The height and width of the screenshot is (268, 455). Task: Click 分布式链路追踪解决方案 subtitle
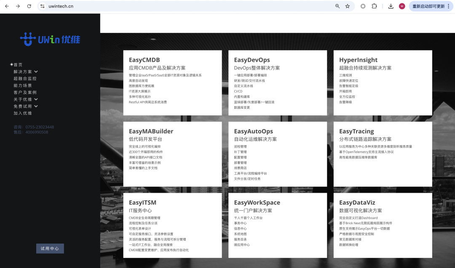click(365, 139)
